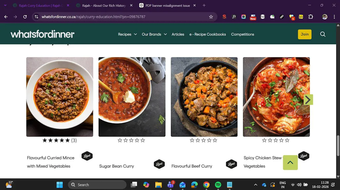Viewport: 340px width, 190px height.
Task: Click the scroll-to-top arrow button
Action: pyautogui.click(x=290, y=162)
